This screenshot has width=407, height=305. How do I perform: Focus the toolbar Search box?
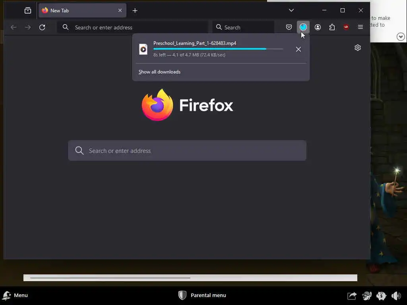243,27
